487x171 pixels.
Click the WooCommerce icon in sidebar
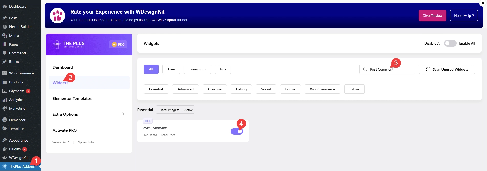pyautogui.click(x=4, y=73)
